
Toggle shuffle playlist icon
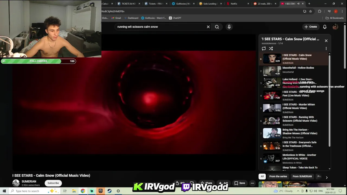click(x=271, y=48)
